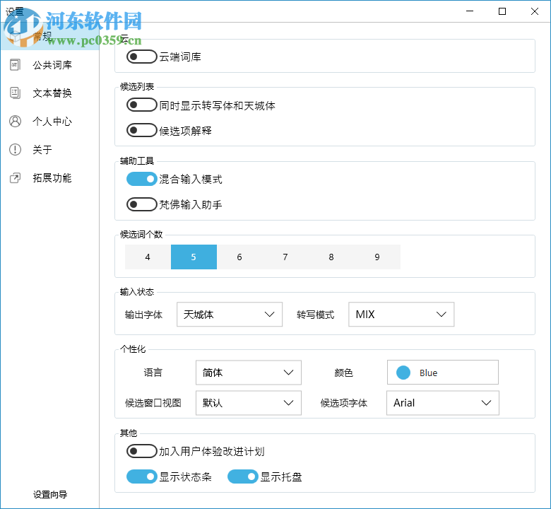Viewport: 551px width, 509px height.
Task: Disable the 显示托盘 toggle
Action: click(x=243, y=476)
